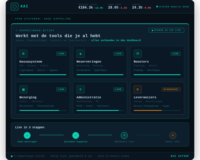Select the Demo aanvragen step checkmark

point(27,135)
